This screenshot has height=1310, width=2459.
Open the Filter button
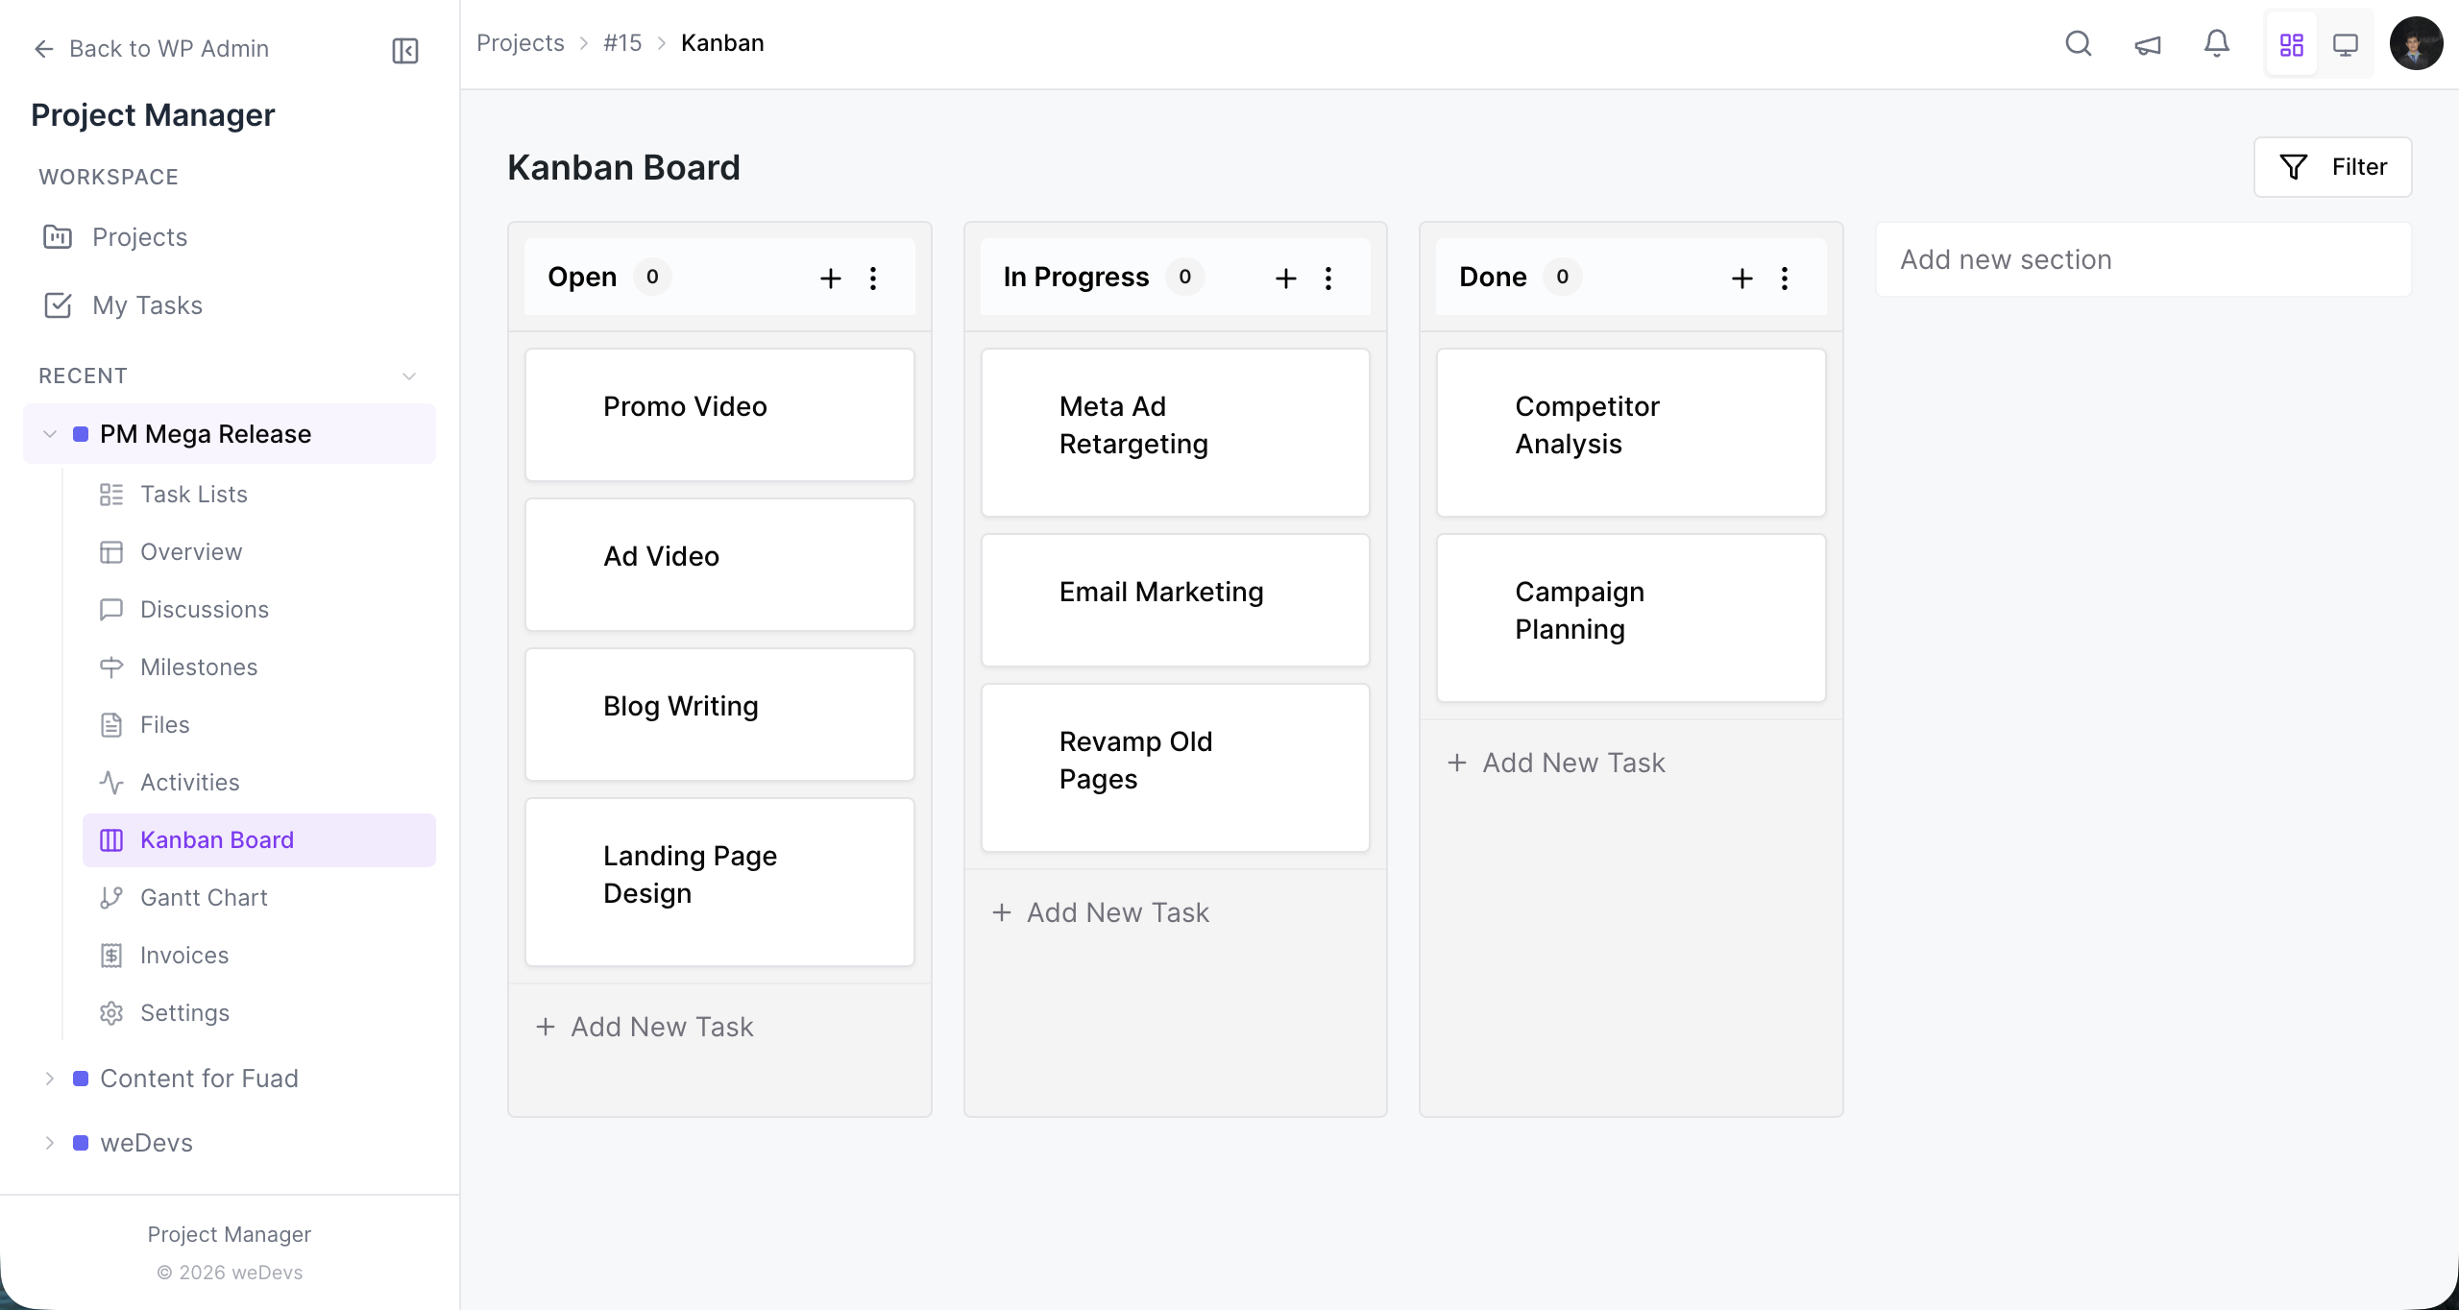(2333, 166)
